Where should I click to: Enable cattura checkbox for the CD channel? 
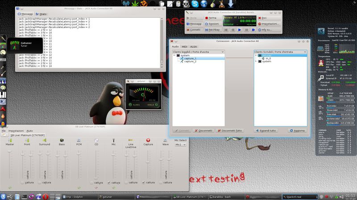tap(91, 182)
